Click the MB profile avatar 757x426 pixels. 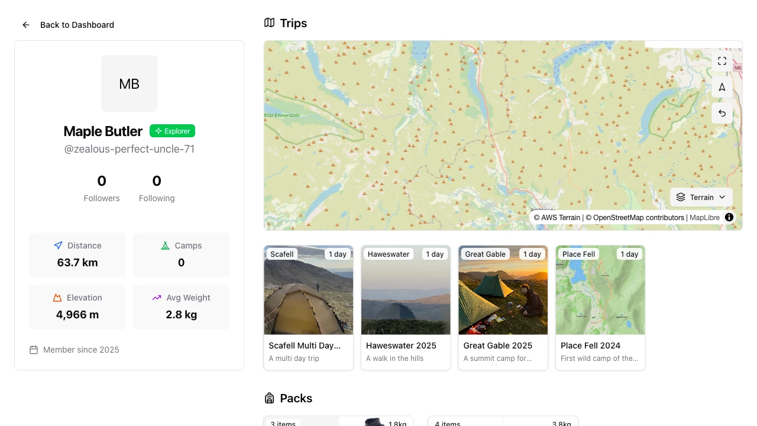pyautogui.click(x=129, y=83)
